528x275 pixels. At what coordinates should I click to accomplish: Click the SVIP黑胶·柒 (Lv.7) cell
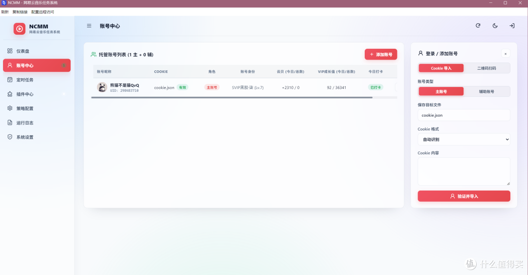pos(247,87)
